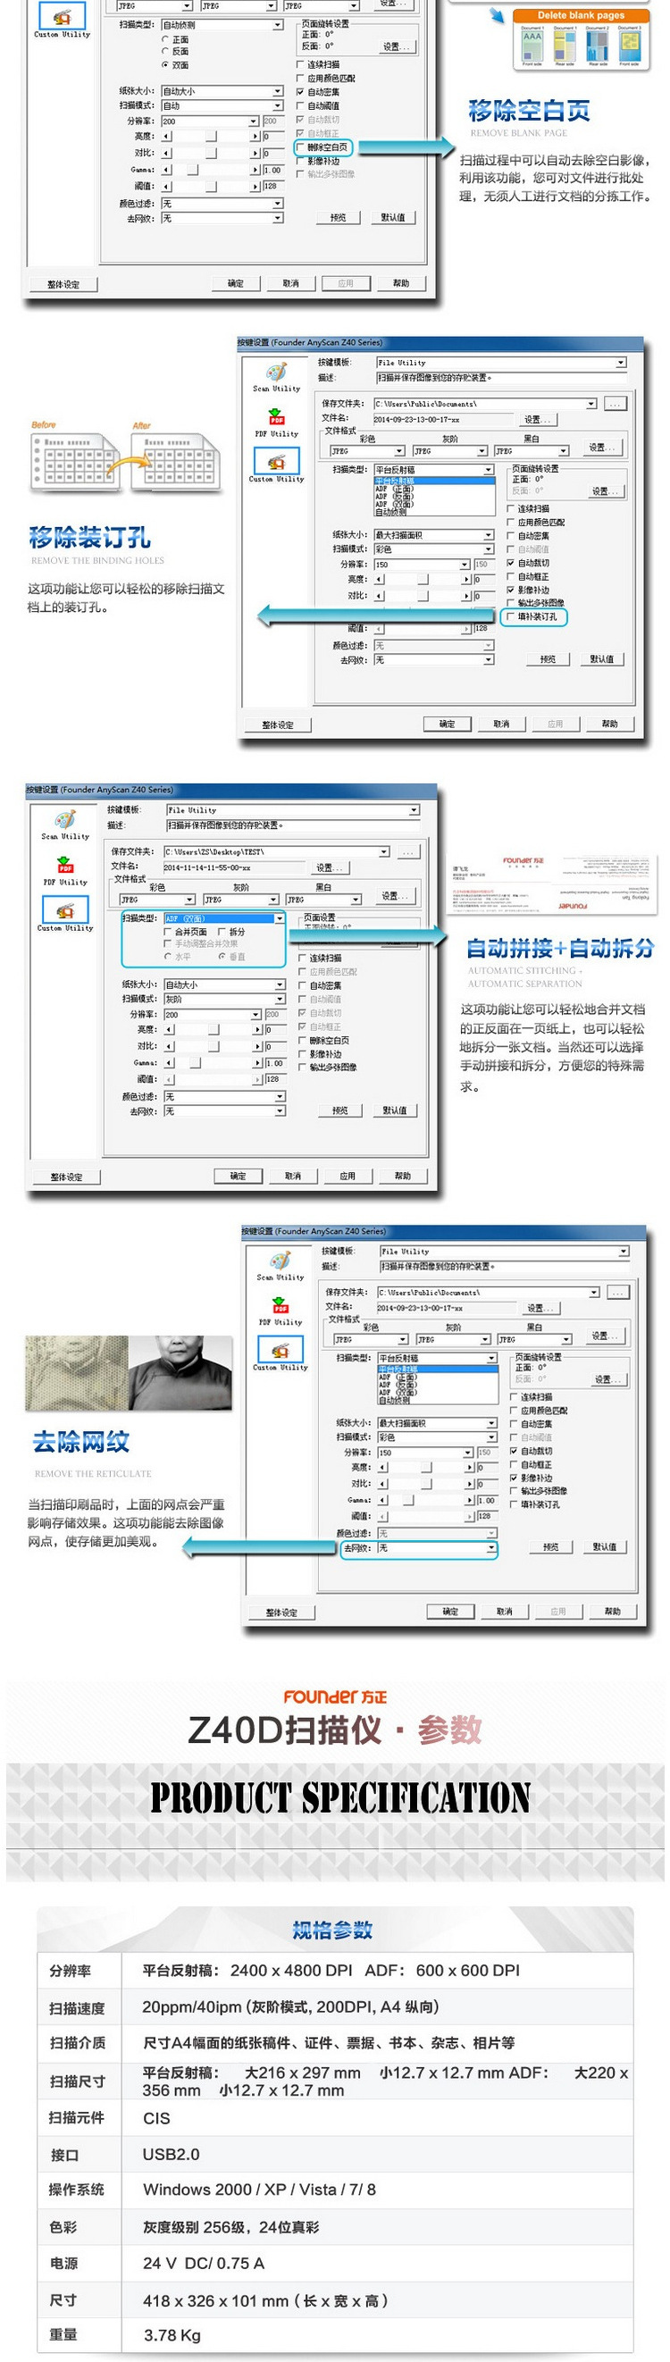Screen dimensions: 670x2362
Task: Click the business card image above 自动拼接+自动拆分
Action: [x=554, y=884]
